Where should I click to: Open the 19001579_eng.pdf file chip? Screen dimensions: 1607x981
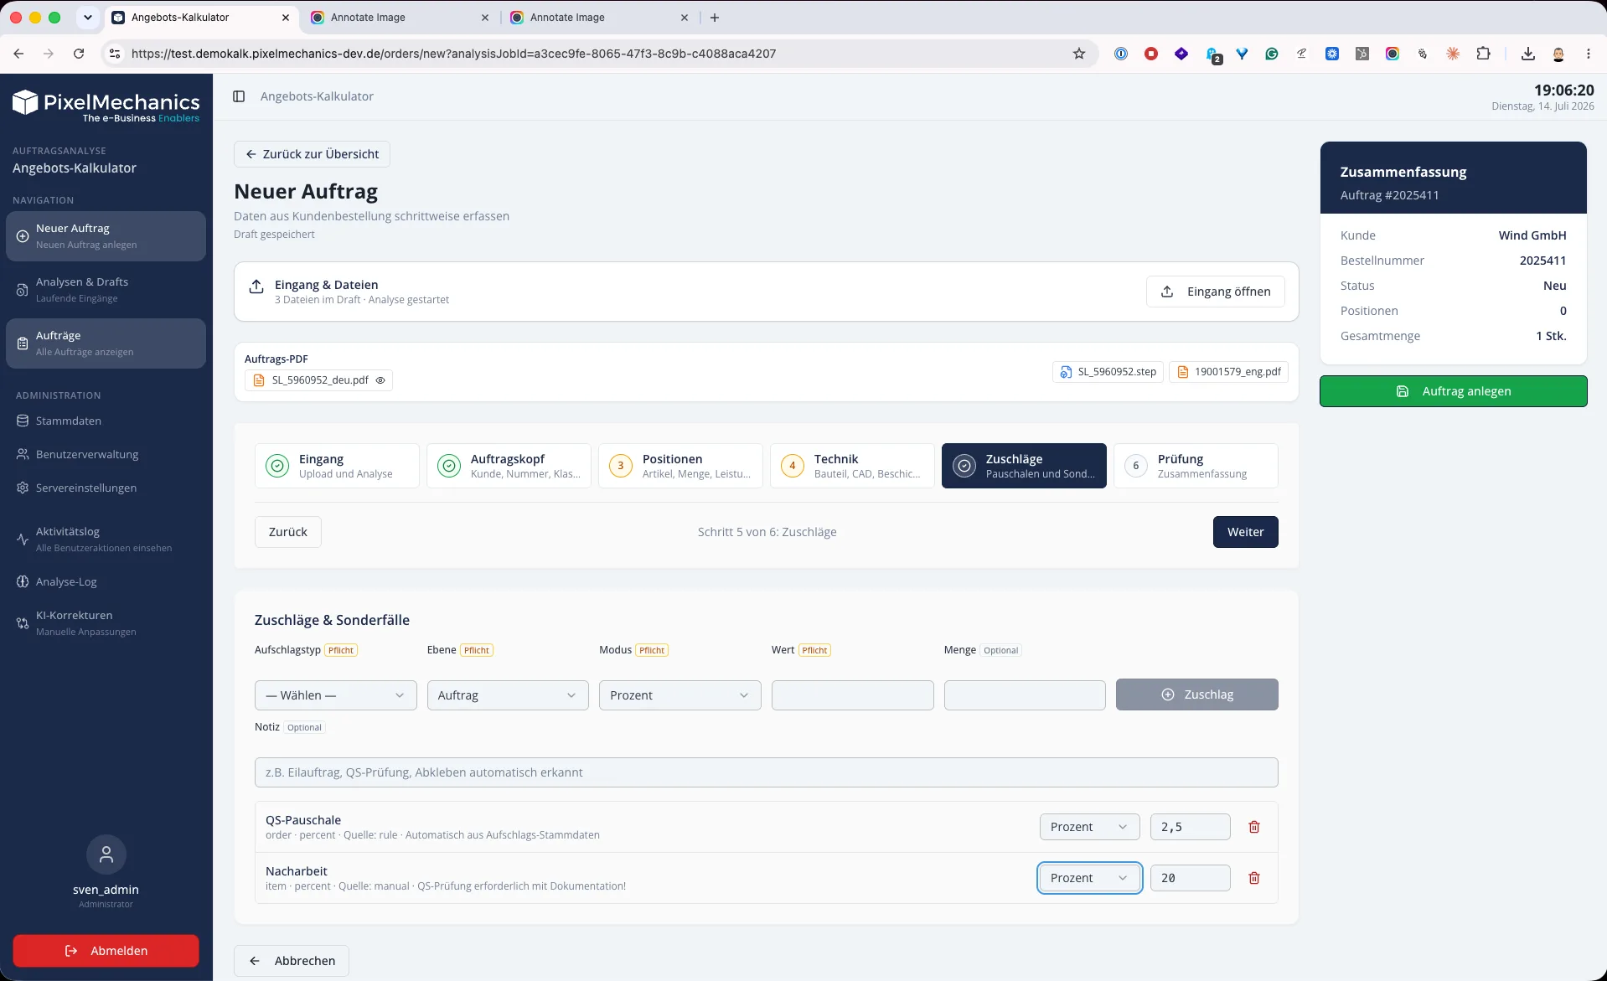(1229, 372)
